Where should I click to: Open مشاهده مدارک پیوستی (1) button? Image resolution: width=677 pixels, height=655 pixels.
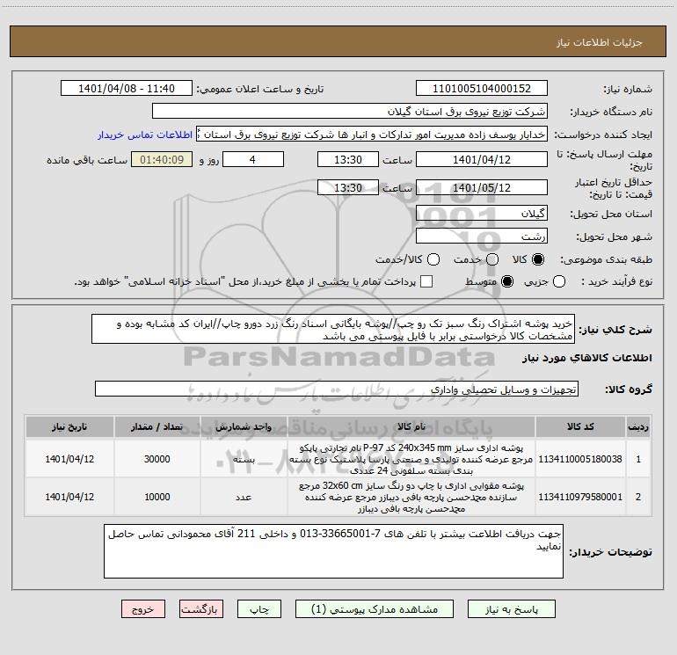point(375,608)
